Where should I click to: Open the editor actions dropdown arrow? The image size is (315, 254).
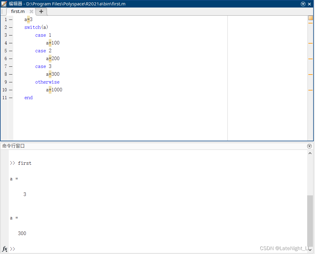303,4
